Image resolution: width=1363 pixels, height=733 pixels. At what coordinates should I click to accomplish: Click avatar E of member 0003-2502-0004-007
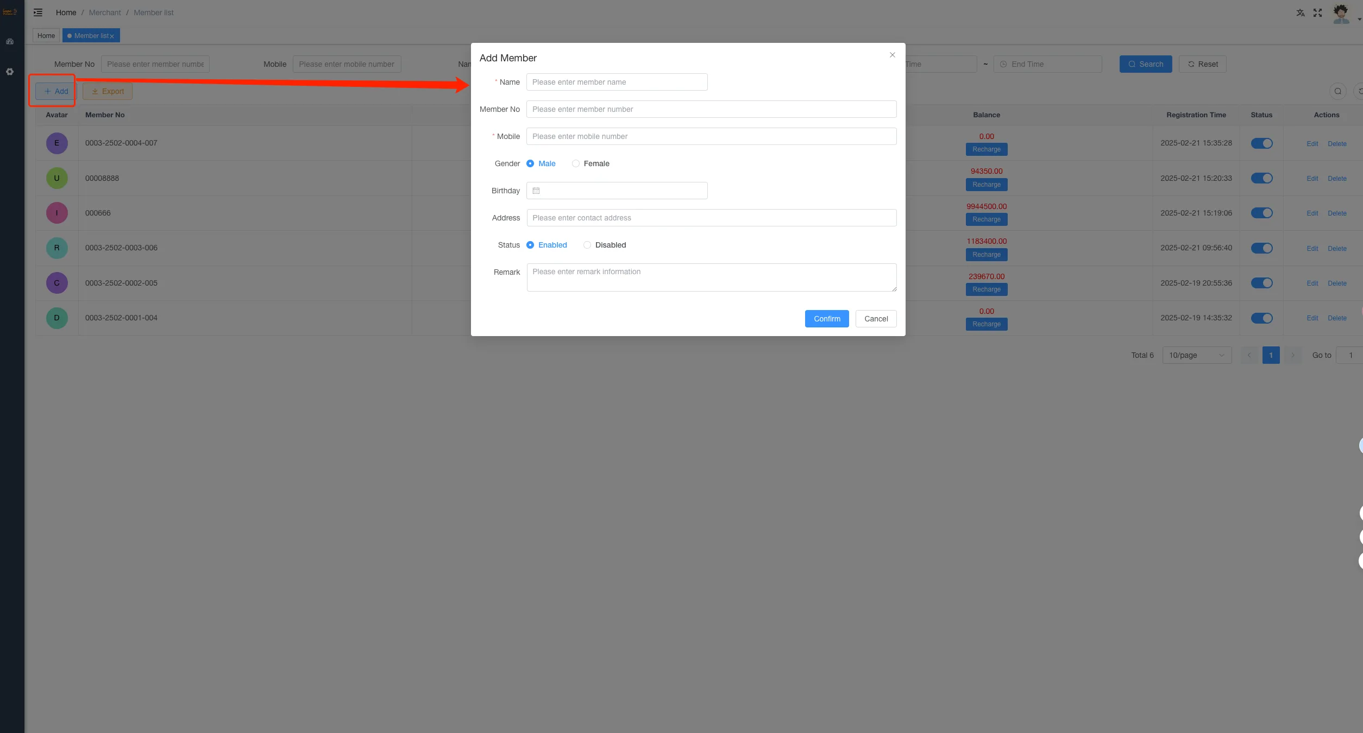pos(56,143)
